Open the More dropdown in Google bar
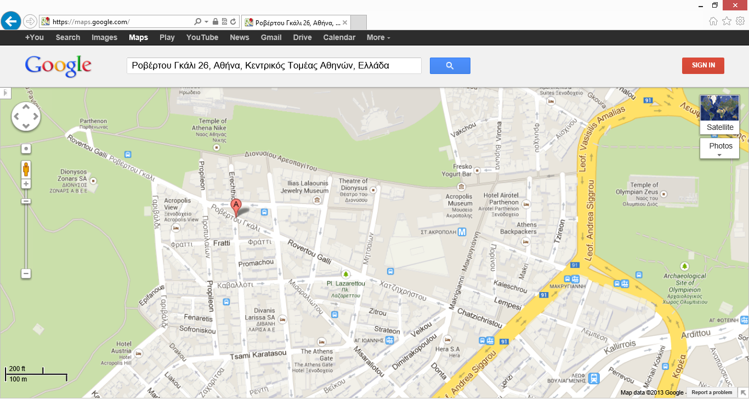 tap(378, 37)
